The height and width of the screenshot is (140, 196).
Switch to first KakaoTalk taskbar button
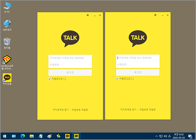point(67,136)
